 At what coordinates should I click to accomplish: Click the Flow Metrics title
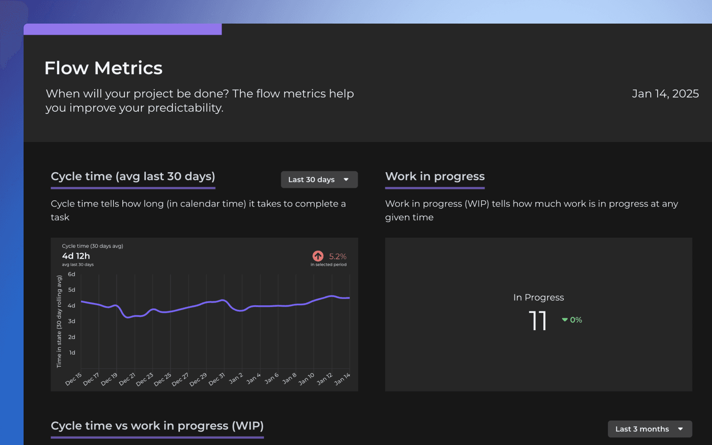pos(103,68)
